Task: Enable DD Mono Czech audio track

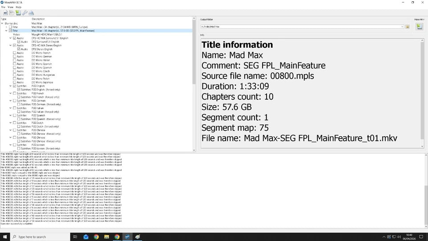Action: (x=14, y=71)
